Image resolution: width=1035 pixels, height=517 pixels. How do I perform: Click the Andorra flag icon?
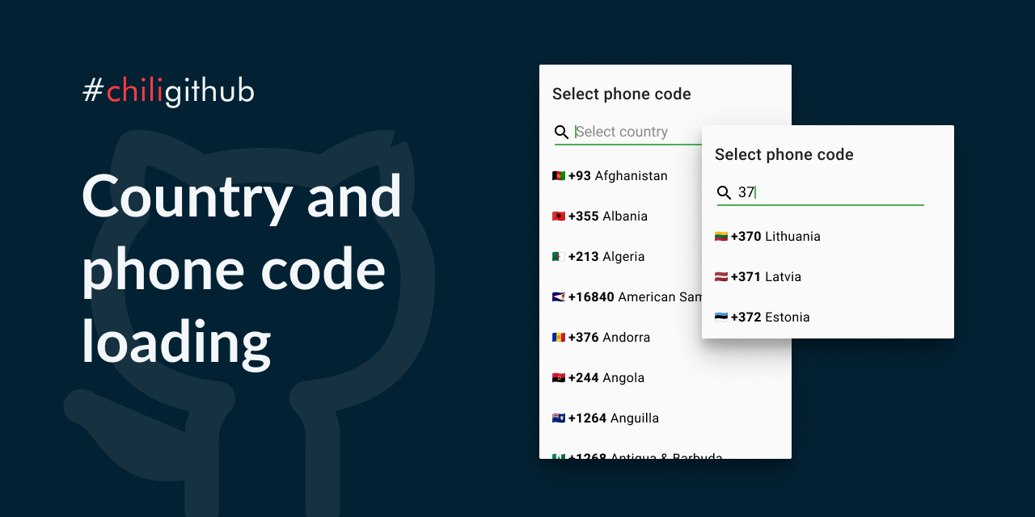pos(557,337)
